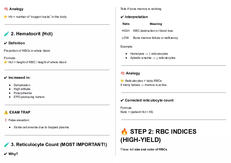Click the 'Aplastic anemia' bullet line
Screen dimensions: 231x163
coord(153,58)
